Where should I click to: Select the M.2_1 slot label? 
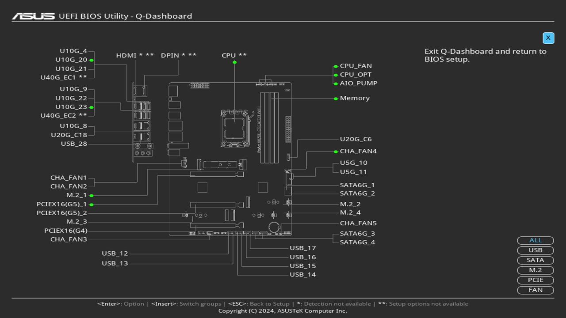[77, 195]
